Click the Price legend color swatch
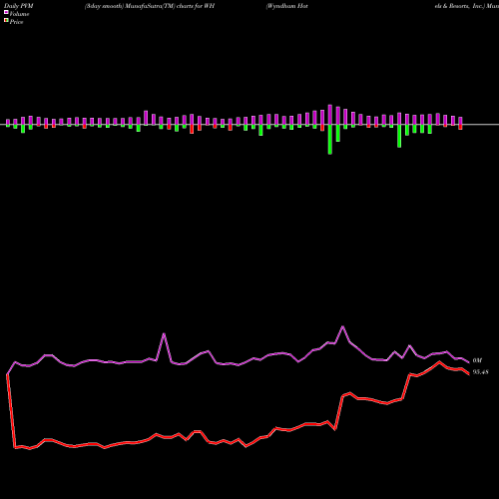The image size is (499, 499). pyautogui.click(x=6, y=21)
